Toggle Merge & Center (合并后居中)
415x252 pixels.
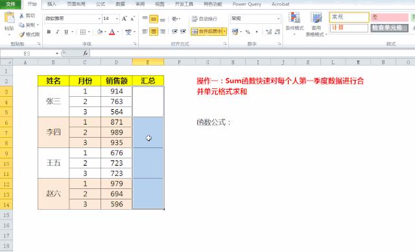pyautogui.click(x=206, y=32)
